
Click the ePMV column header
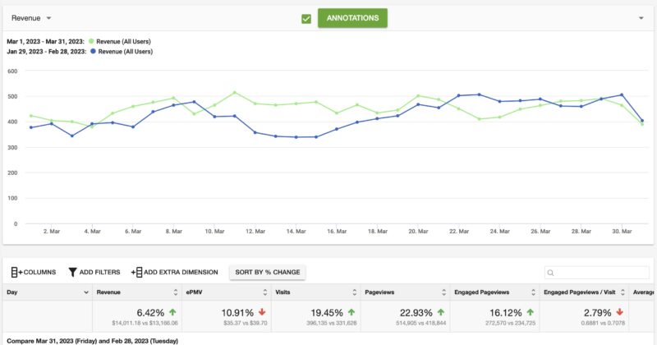pos(196,292)
